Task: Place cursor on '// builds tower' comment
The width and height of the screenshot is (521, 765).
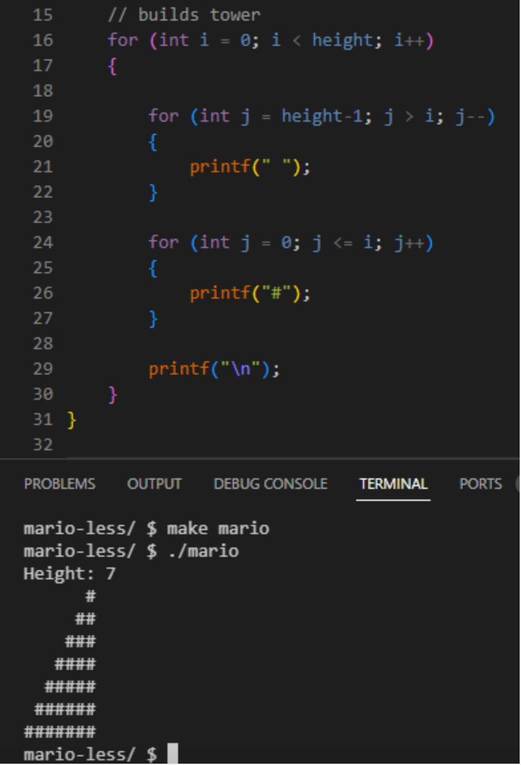Action: pos(183,15)
